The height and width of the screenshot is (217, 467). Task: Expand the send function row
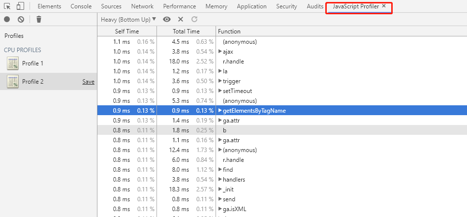pyautogui.click(x=220, y=199)
